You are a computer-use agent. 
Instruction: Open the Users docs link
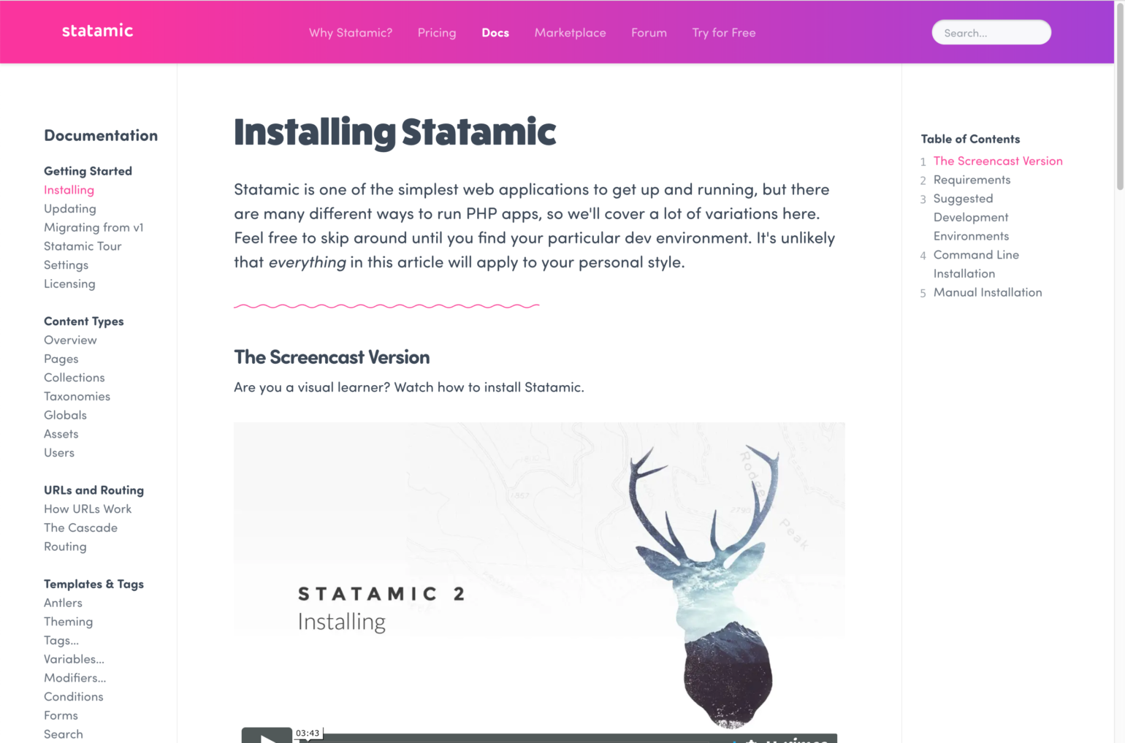tap(59, 453)
